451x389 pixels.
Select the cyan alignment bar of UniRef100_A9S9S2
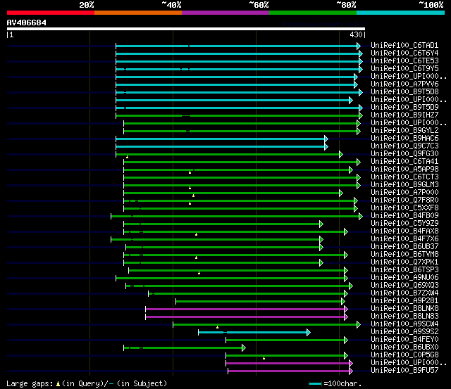(x=254, y=333)
